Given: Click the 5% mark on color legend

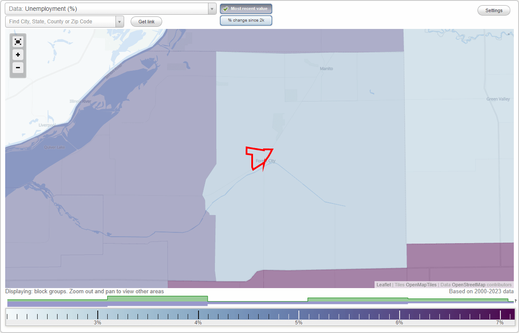Looking at the screenshot, I should pyautogui.click(x=299, y=322).
